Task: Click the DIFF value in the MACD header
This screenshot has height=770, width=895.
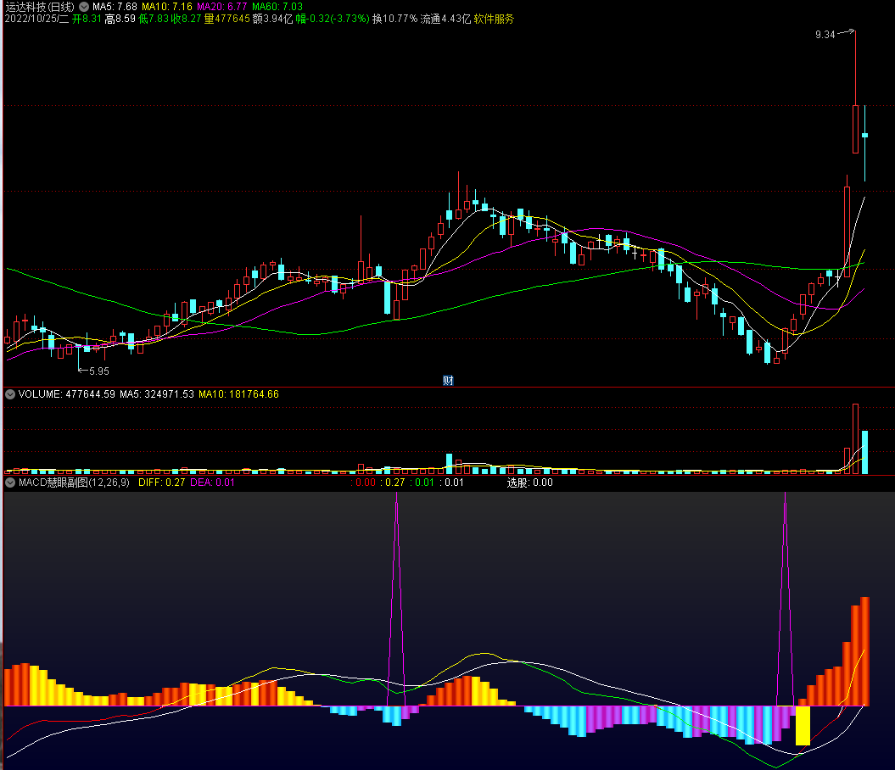Action: click(x=161, y=483)
